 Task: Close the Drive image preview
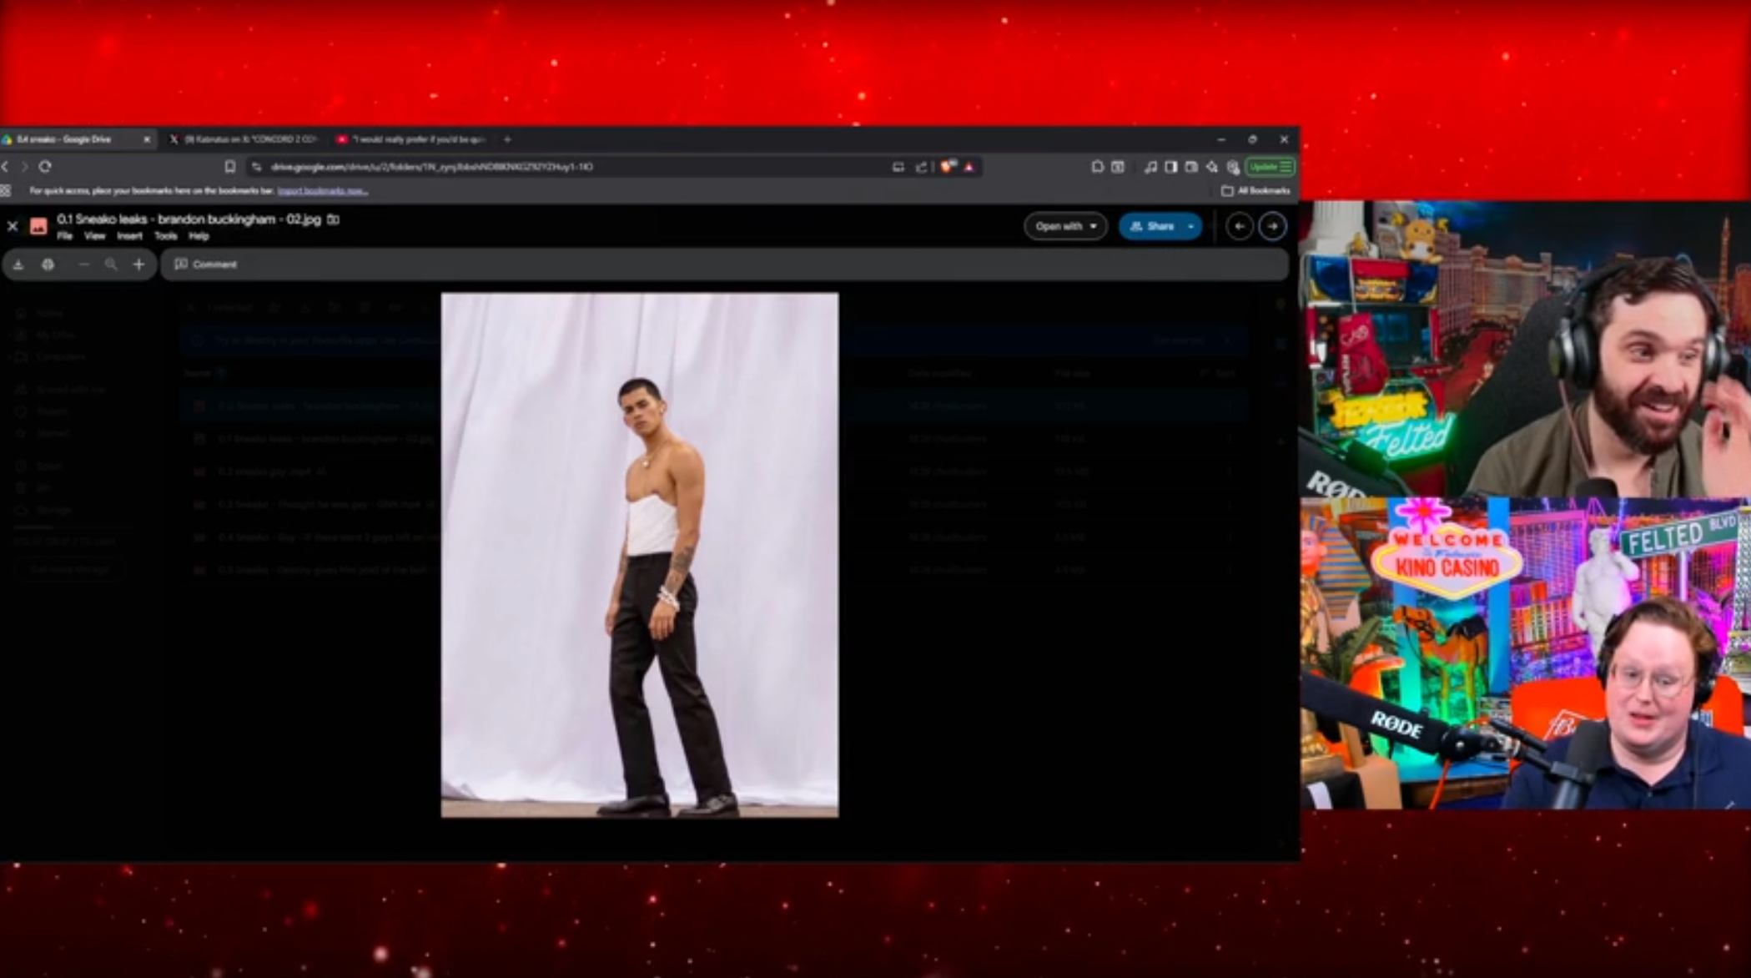(x=13, y=226)
